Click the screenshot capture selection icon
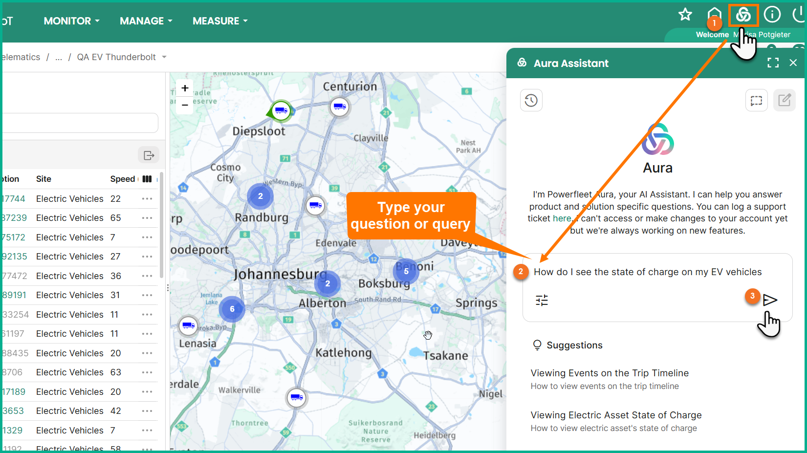The width and height of the screenshot is (807, 453). [756, 101]
